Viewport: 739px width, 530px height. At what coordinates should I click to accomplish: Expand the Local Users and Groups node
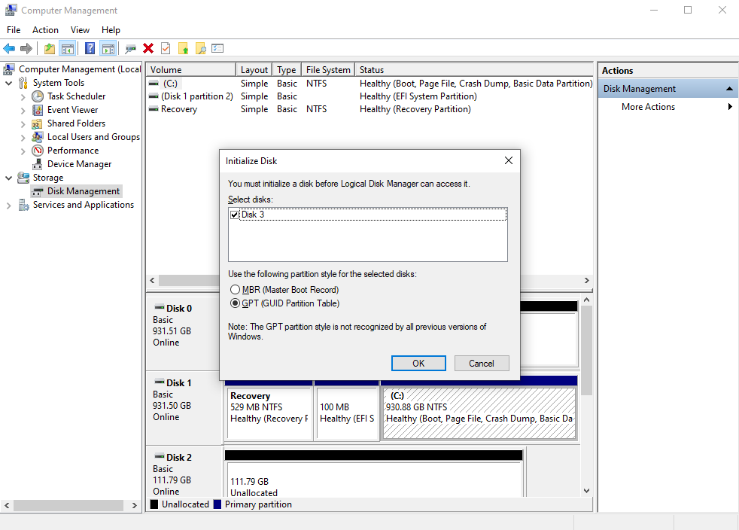23,138
